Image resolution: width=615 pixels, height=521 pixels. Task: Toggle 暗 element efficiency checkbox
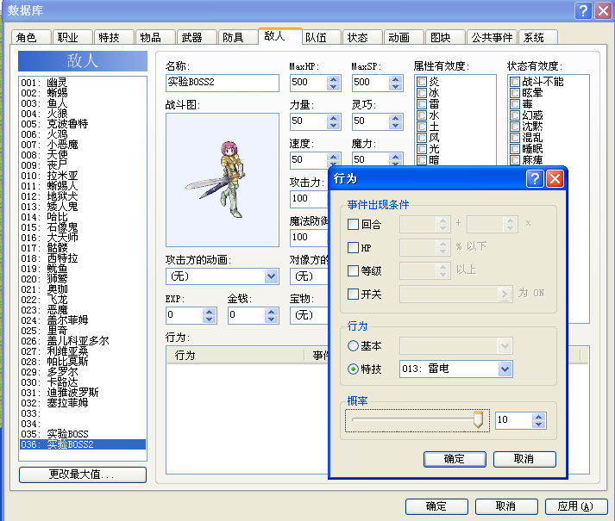pyautogui.click(x=422, y=160)
